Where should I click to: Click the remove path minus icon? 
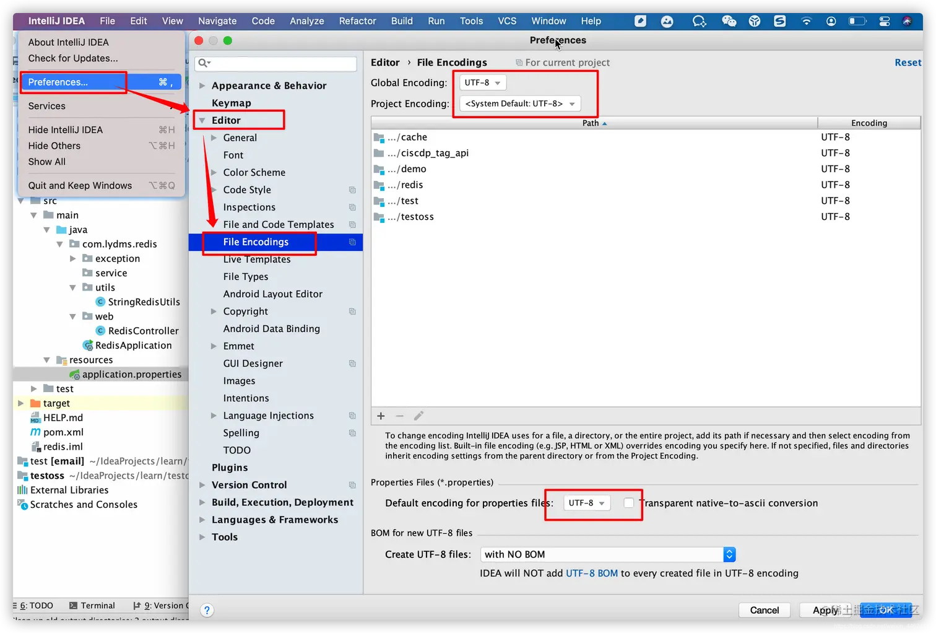[x=400, y=416]
